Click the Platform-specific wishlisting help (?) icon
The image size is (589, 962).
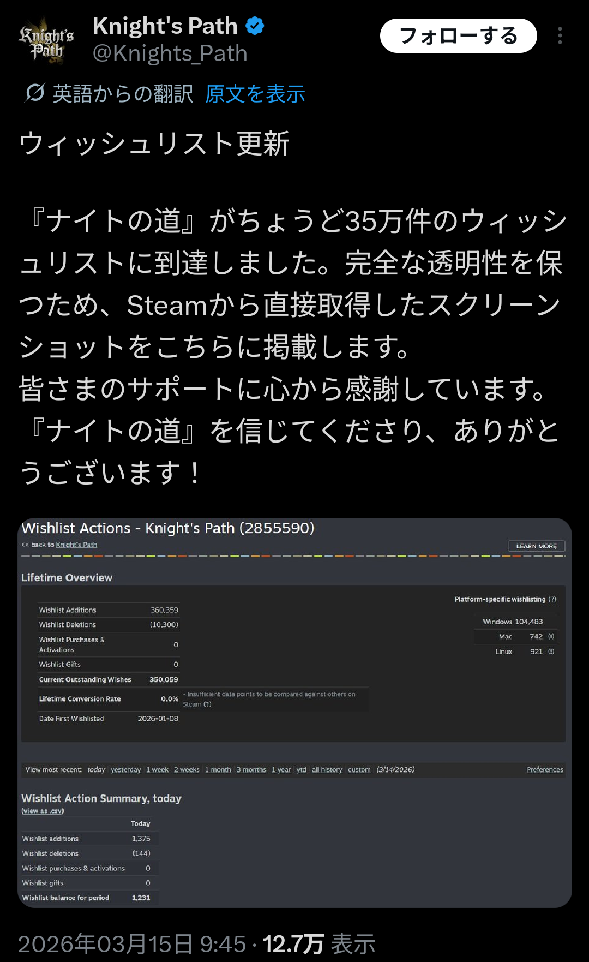point(552,599)
